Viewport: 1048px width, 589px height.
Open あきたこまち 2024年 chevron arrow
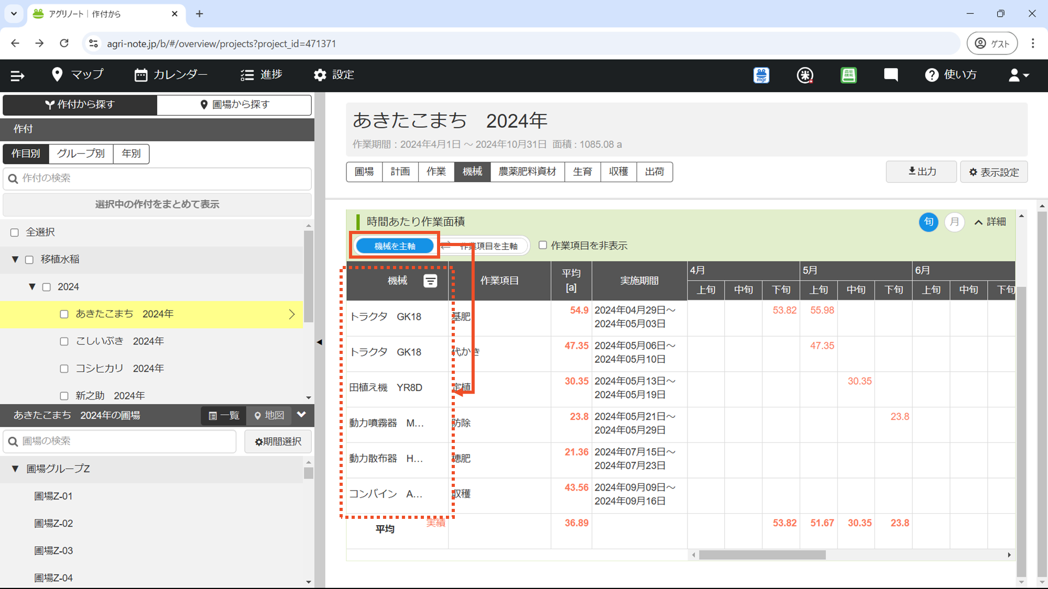[x=292, y=314]
